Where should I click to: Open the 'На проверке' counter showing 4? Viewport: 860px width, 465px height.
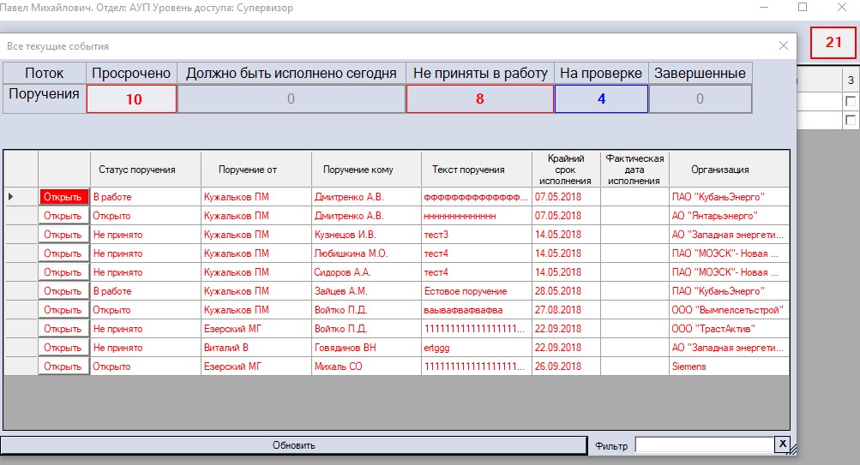[601, 99]
